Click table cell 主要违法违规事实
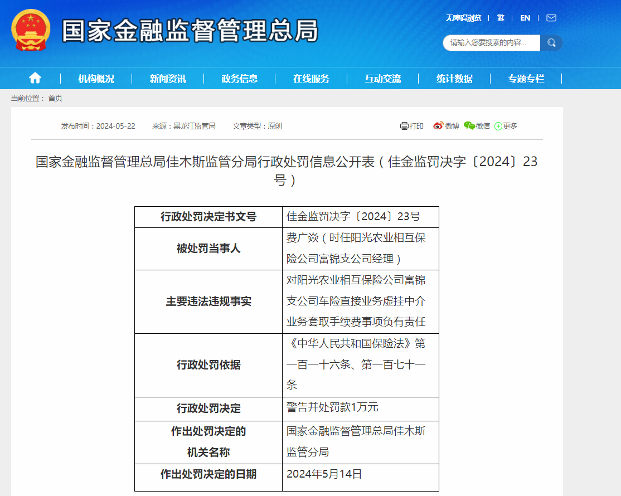The width and height of the screenshot is (621, 496). coord(208,302)
